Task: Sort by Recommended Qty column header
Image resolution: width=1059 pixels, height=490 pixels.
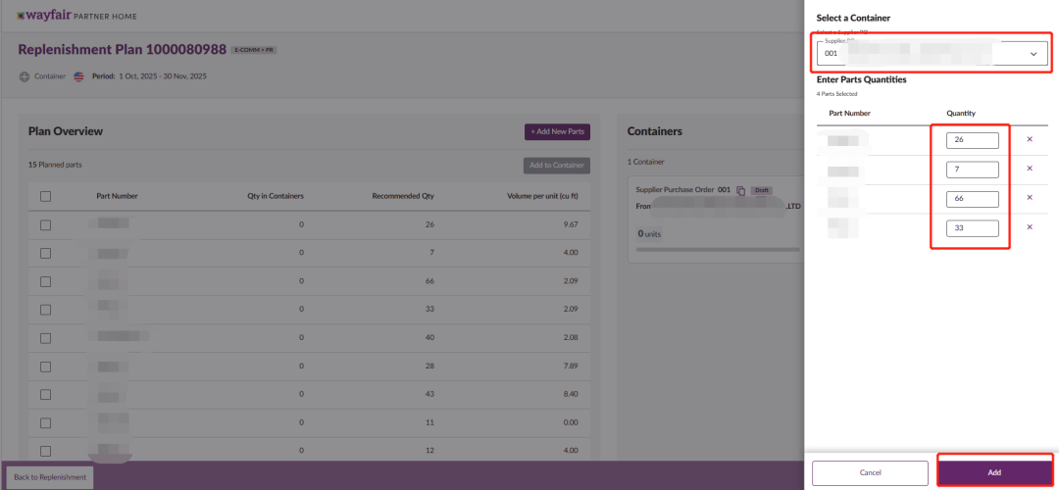Action: click(x=402, y=196)
